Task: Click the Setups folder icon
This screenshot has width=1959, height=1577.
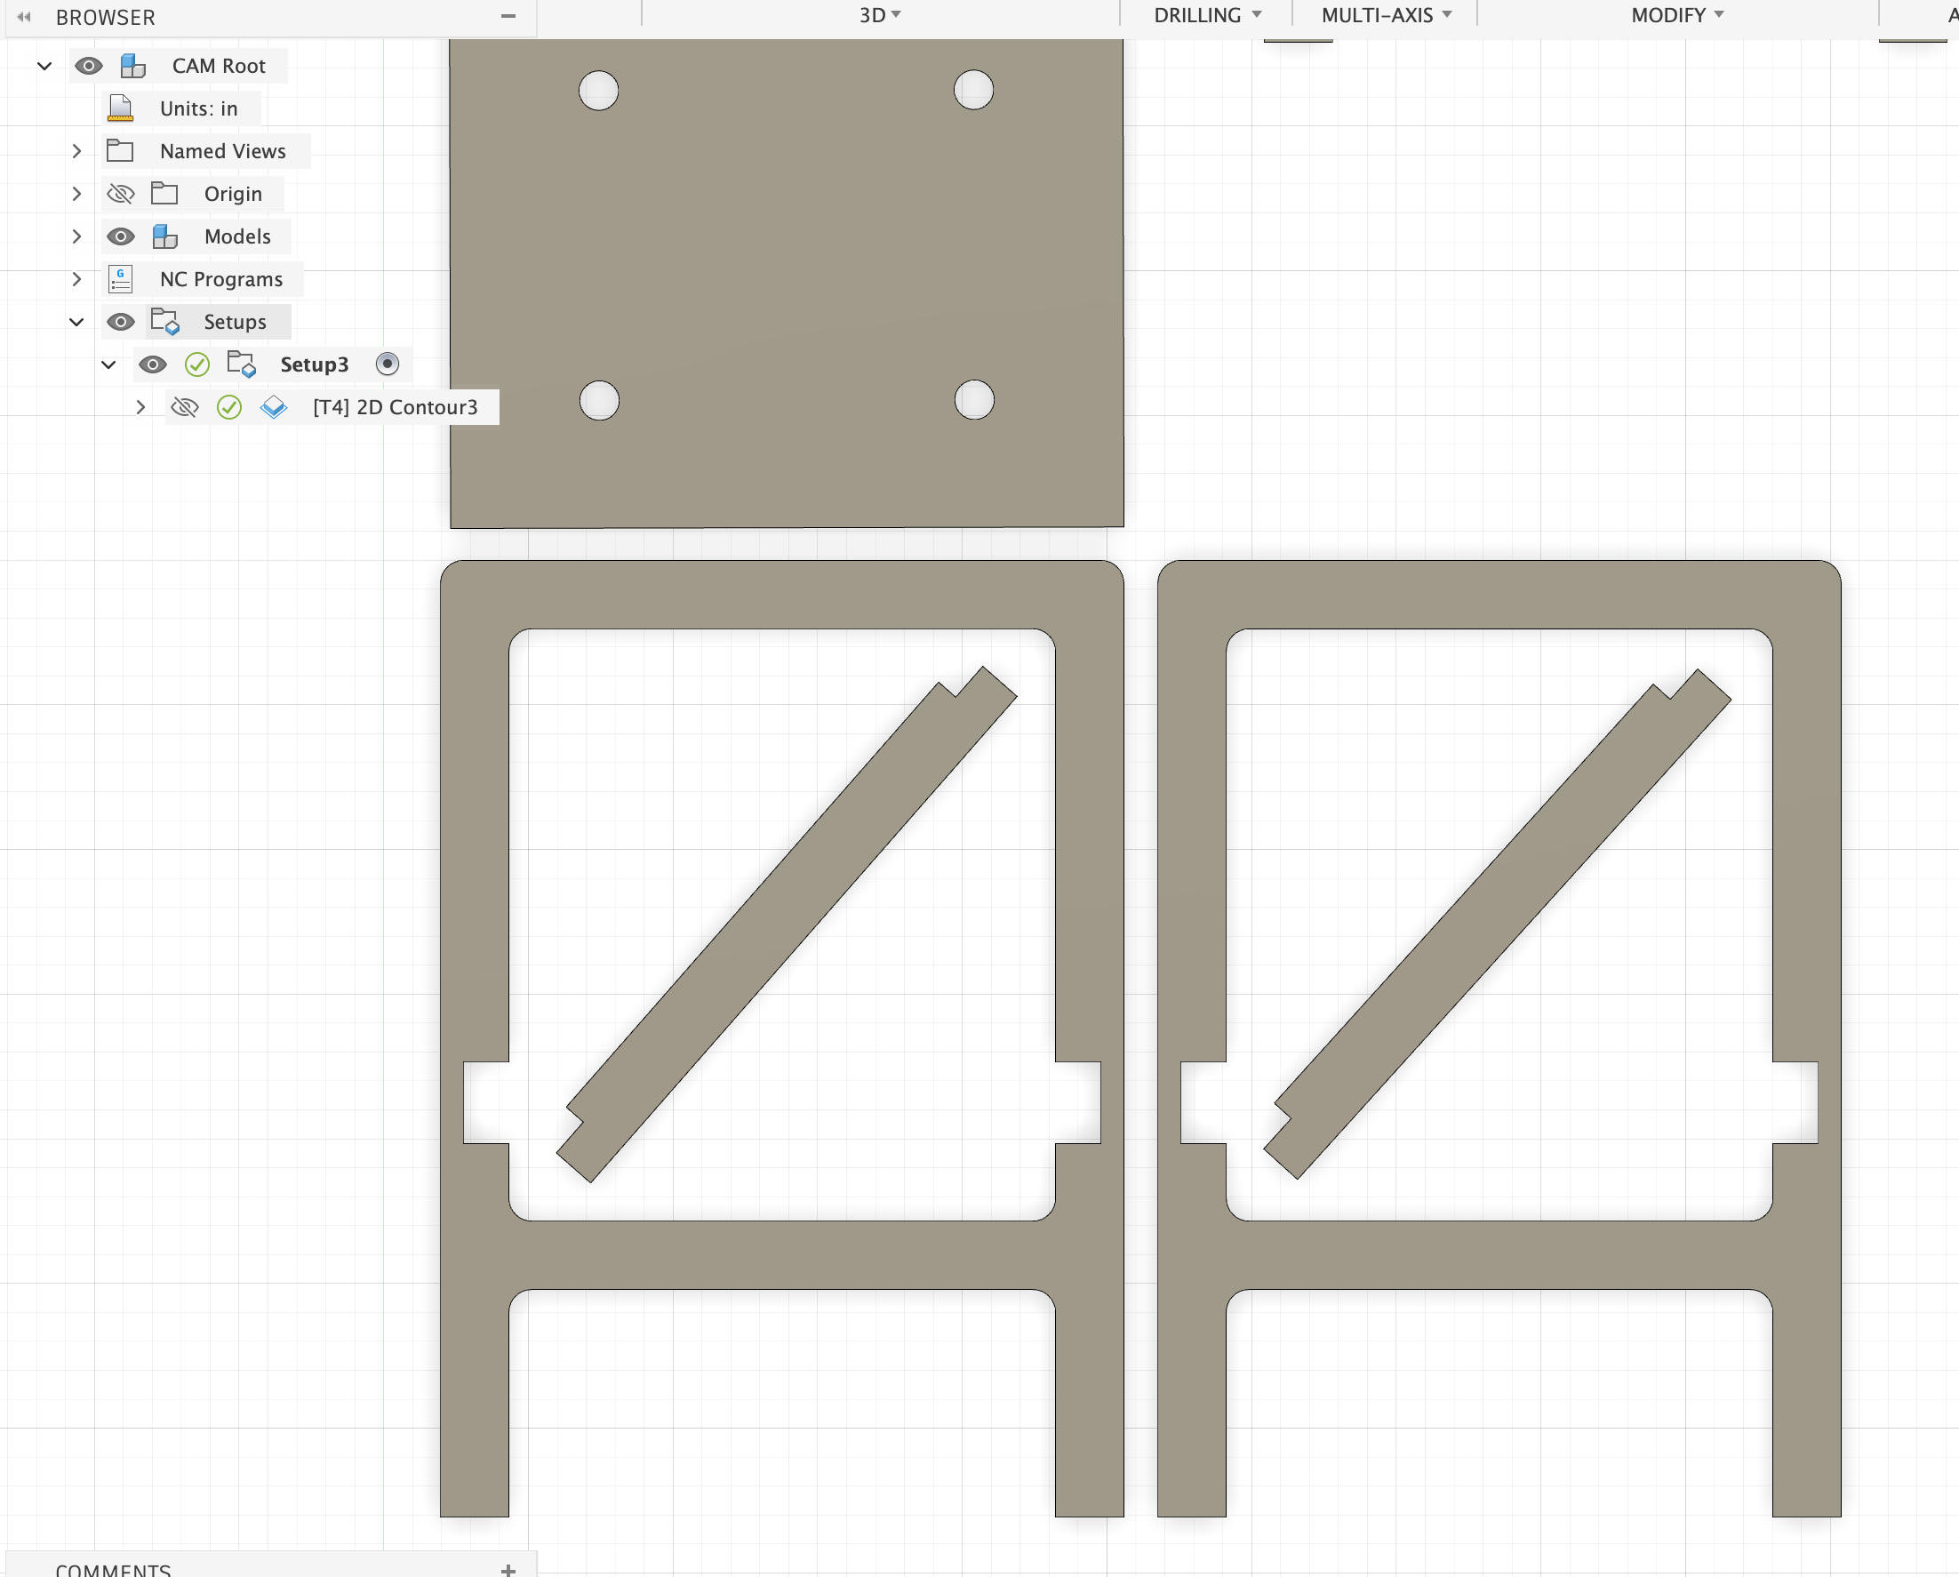Action: (x=164, y=322)
